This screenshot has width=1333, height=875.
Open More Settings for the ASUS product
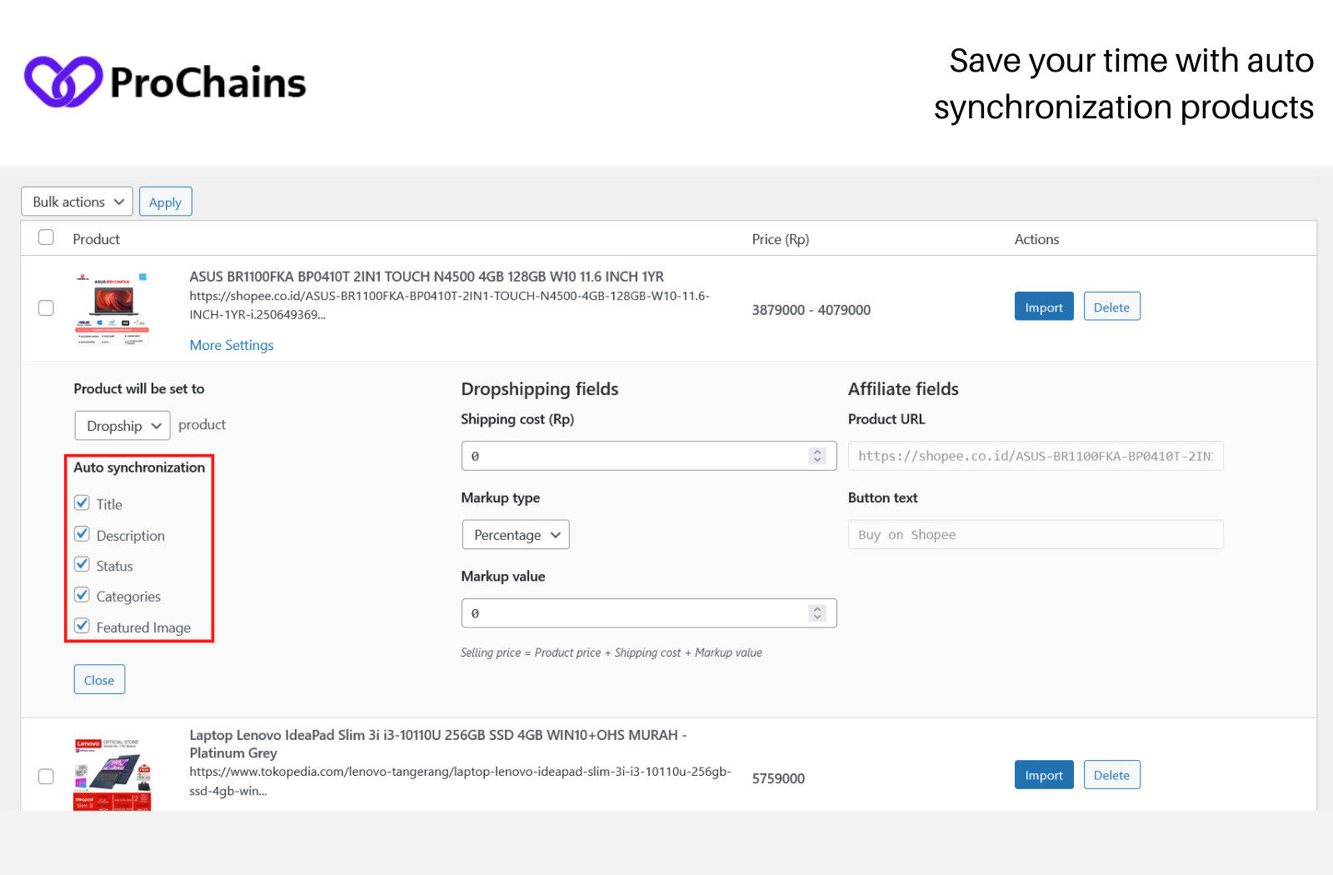(x=232, y=345)
